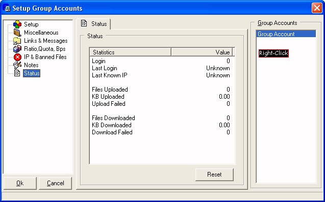Click the Status document icon in tree
This screenshot has height=202, width=325.
click(17, 73)
